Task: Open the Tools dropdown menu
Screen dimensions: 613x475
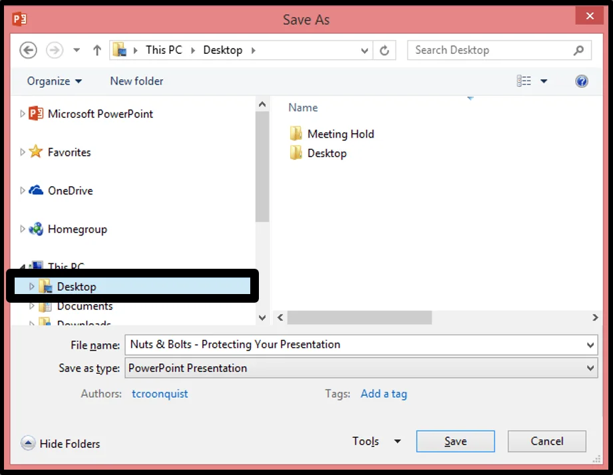Action: [377, 442]
